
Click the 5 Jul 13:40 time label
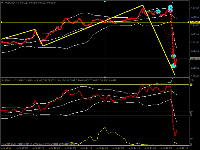tap(134, 148)
